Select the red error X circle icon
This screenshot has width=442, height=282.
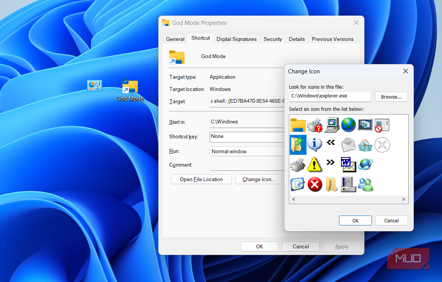tap(315, 184)
